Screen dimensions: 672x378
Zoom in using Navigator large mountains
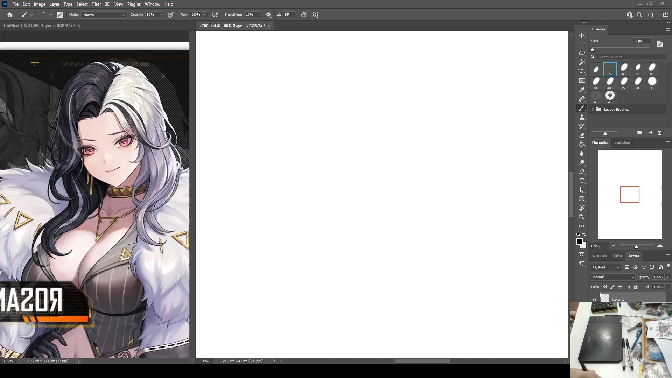[x=660, y=246]
